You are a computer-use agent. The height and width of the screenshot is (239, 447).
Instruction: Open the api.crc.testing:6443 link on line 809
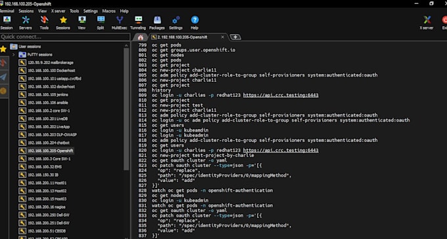tap(281, 95)
